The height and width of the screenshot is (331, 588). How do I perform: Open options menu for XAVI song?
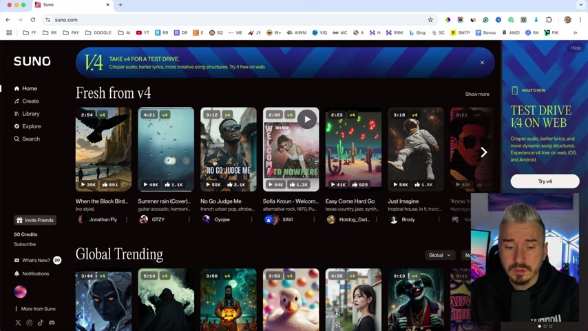click(x=314, y=219)
